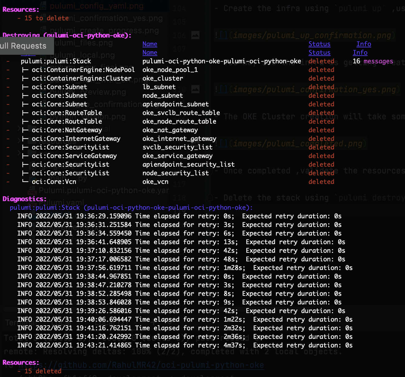Click the 'lb_subnet' resource name
This screenshot has width=405, height=377.
(159, 87)
